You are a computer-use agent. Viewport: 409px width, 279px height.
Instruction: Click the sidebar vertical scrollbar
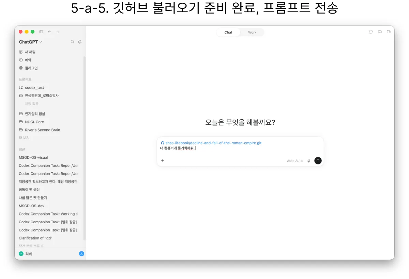tap(85, 149)
